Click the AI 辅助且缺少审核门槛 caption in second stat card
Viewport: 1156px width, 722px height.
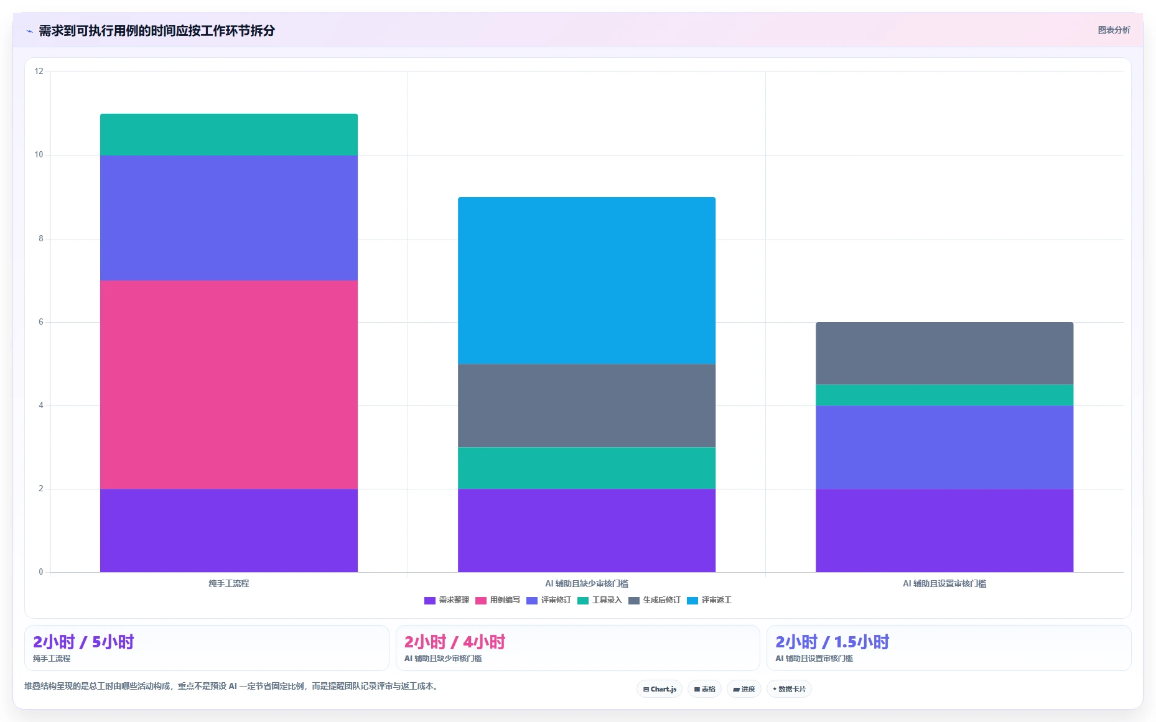[x=443, y=658]
